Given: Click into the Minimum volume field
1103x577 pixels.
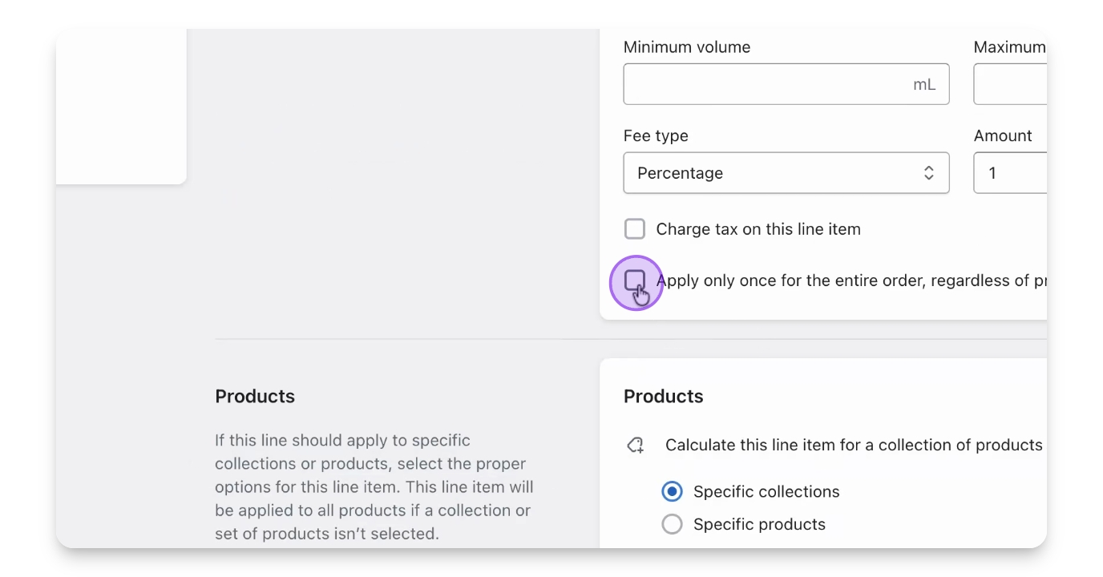Looking at the screenshot, I should coord(762,84).
